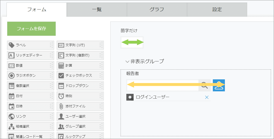Collapse the 非表示グループ chevron
Image resolution: width=274 pixels, height=139 pixels.
pos(127,61)
